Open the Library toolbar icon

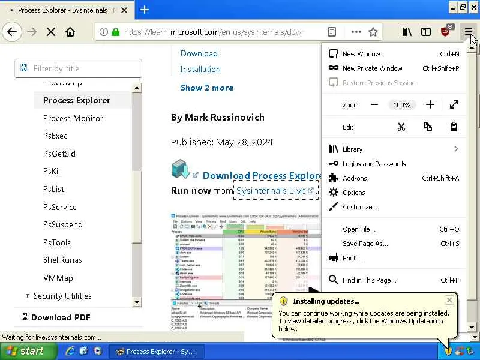point(407,32)
